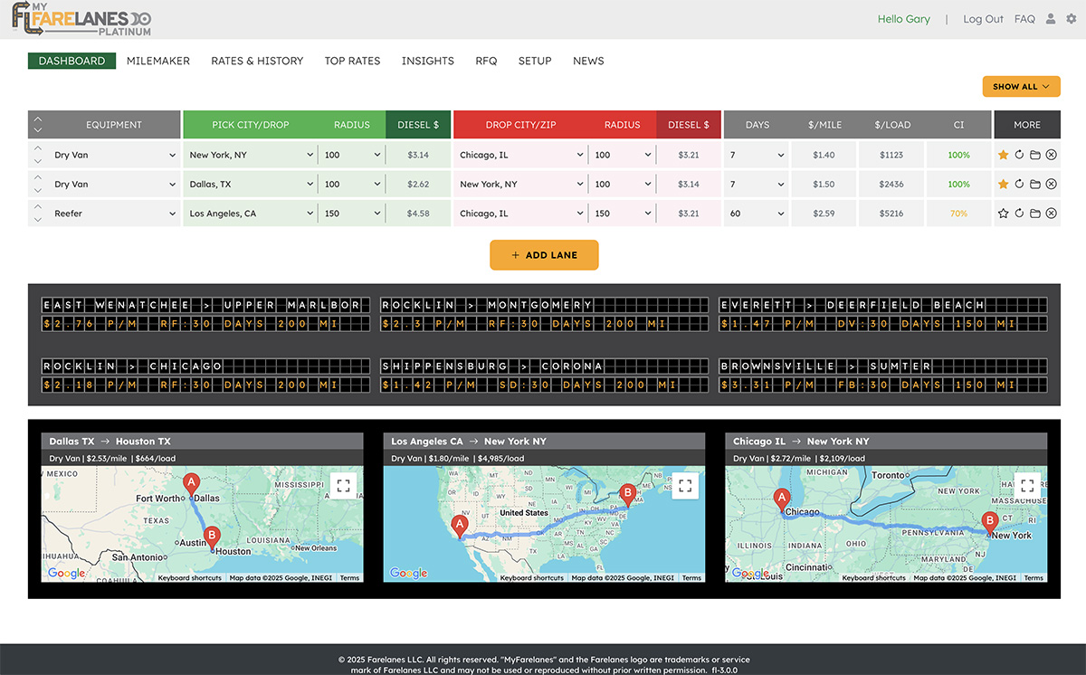Expand Chicago to New York map fullscreen
Screen dimensions: 1086x675
[x=1027, y=486]
